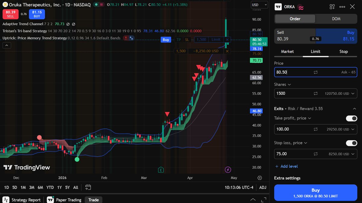The image size is (362, 203).
Task: Click TP on the order line
Action: [x=179, y=40]
